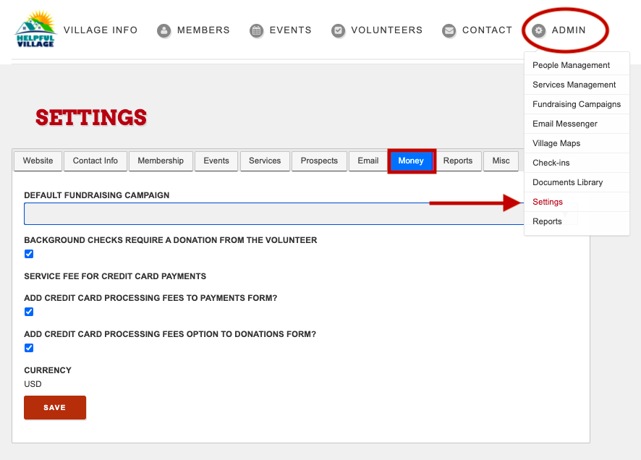Click the Contact envelope icon
The width and height of the screenshot is (641, 460).
click(x=449, y=30)
